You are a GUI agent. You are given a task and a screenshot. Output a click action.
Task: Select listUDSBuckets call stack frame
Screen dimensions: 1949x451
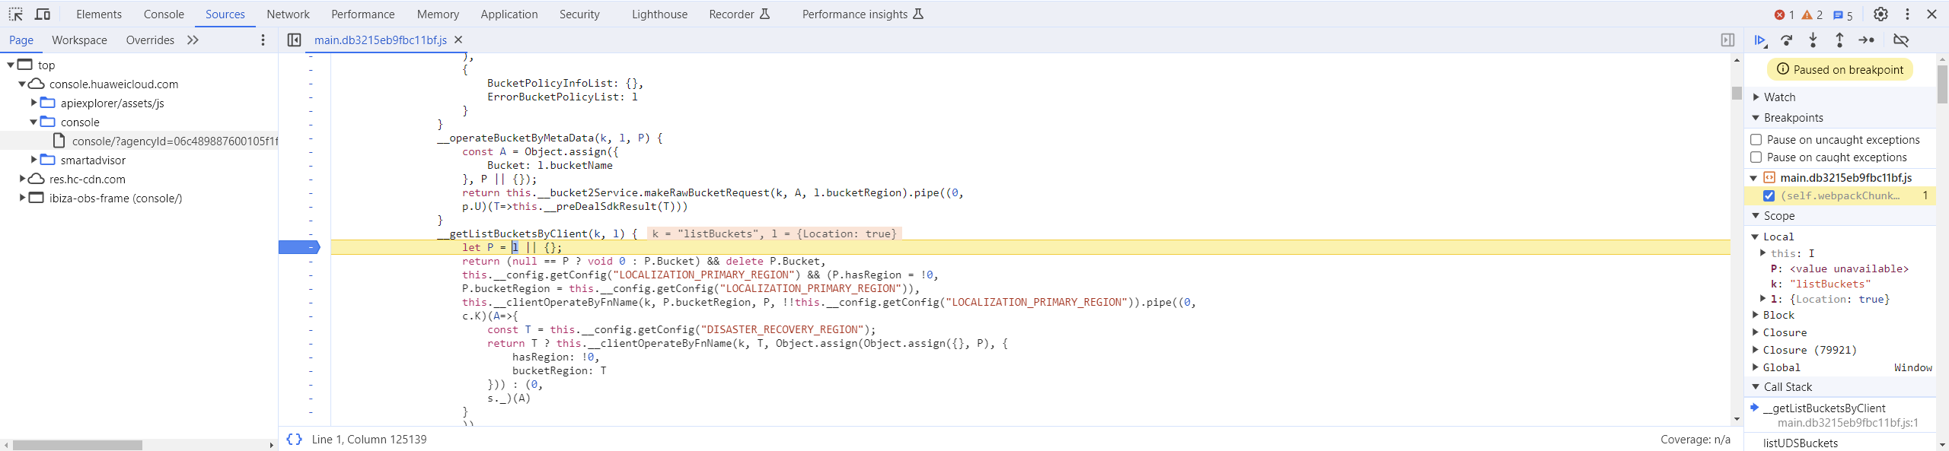pyautogui.click(x=1800, y=443)
